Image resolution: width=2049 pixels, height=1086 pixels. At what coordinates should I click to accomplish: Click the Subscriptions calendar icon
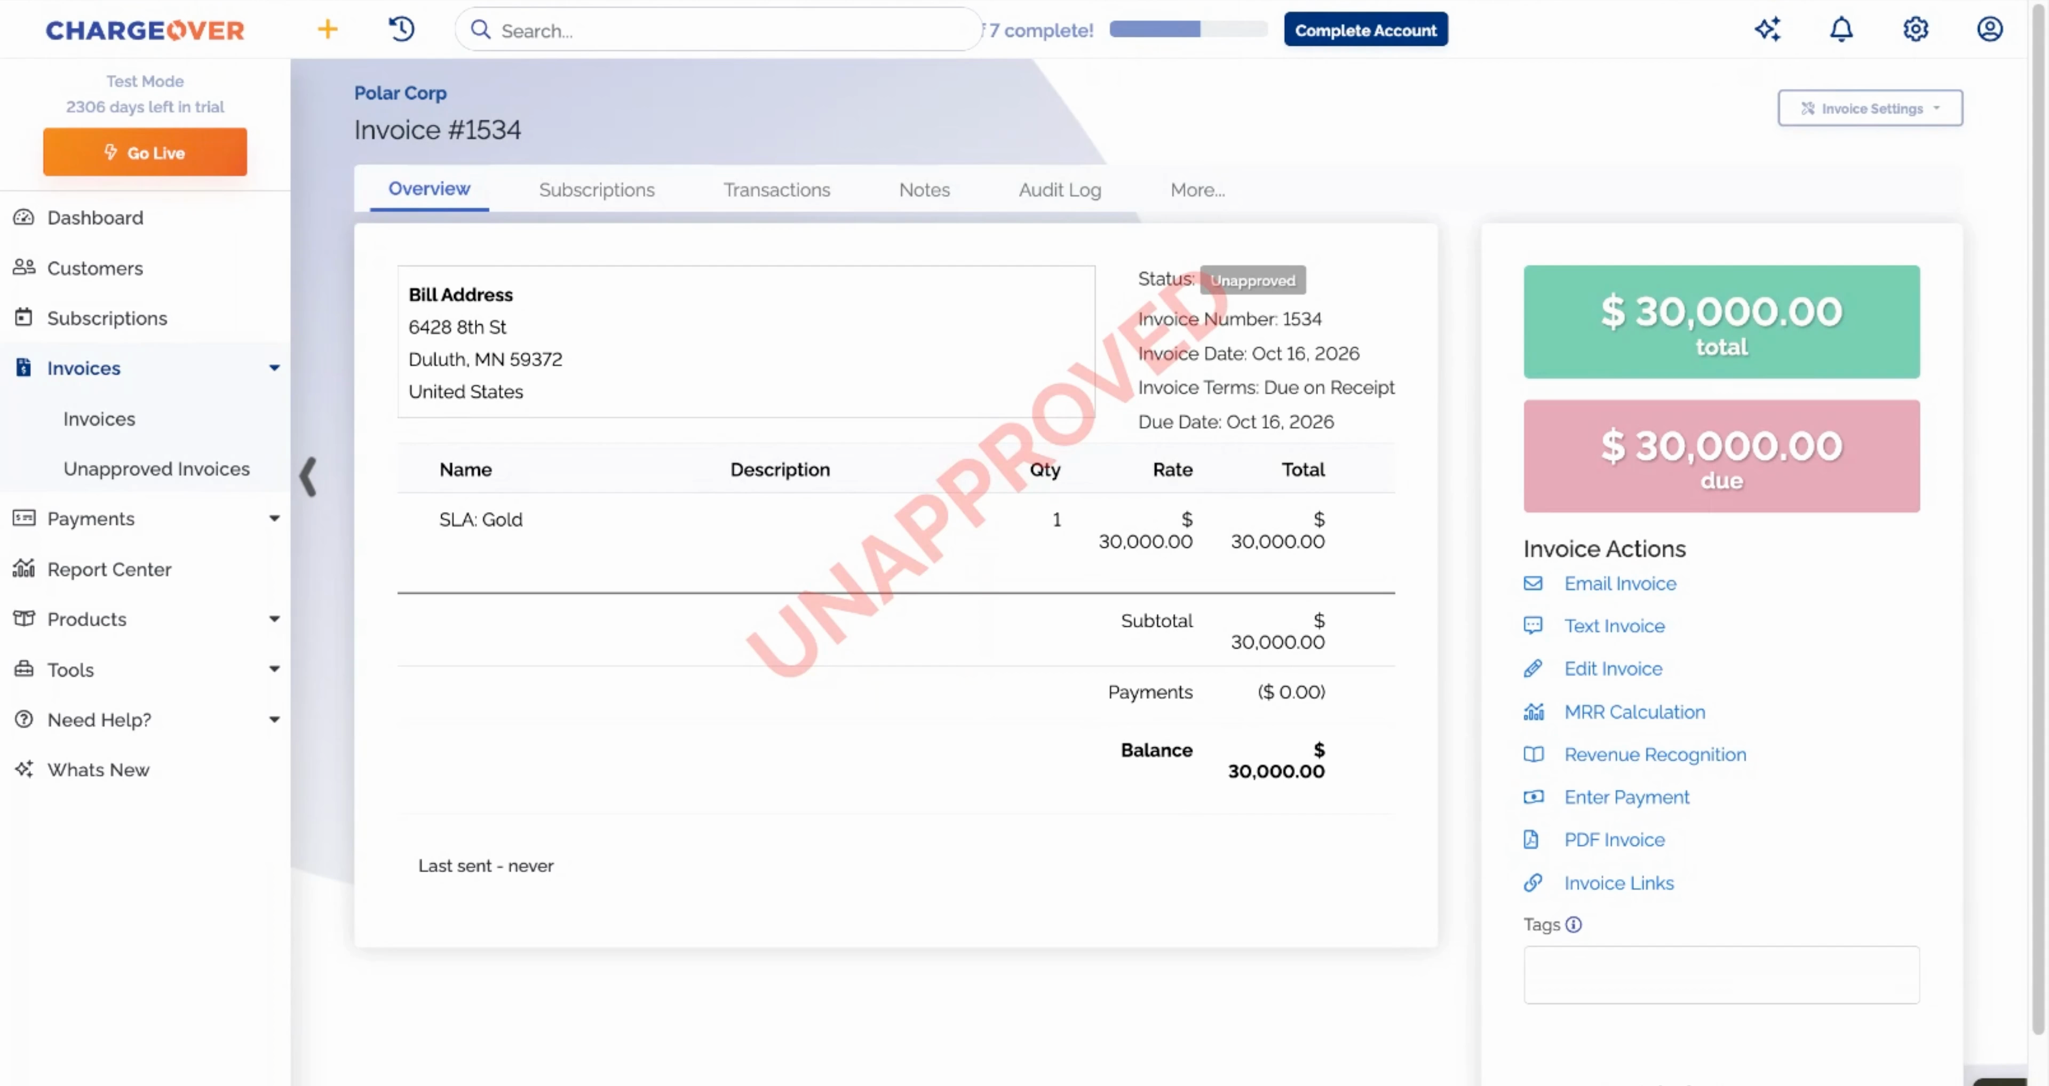coord(24,317)
